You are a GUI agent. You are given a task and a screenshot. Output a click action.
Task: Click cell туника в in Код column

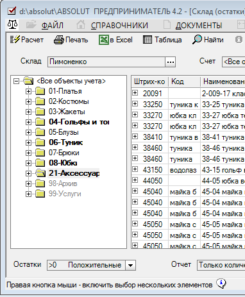184,137
